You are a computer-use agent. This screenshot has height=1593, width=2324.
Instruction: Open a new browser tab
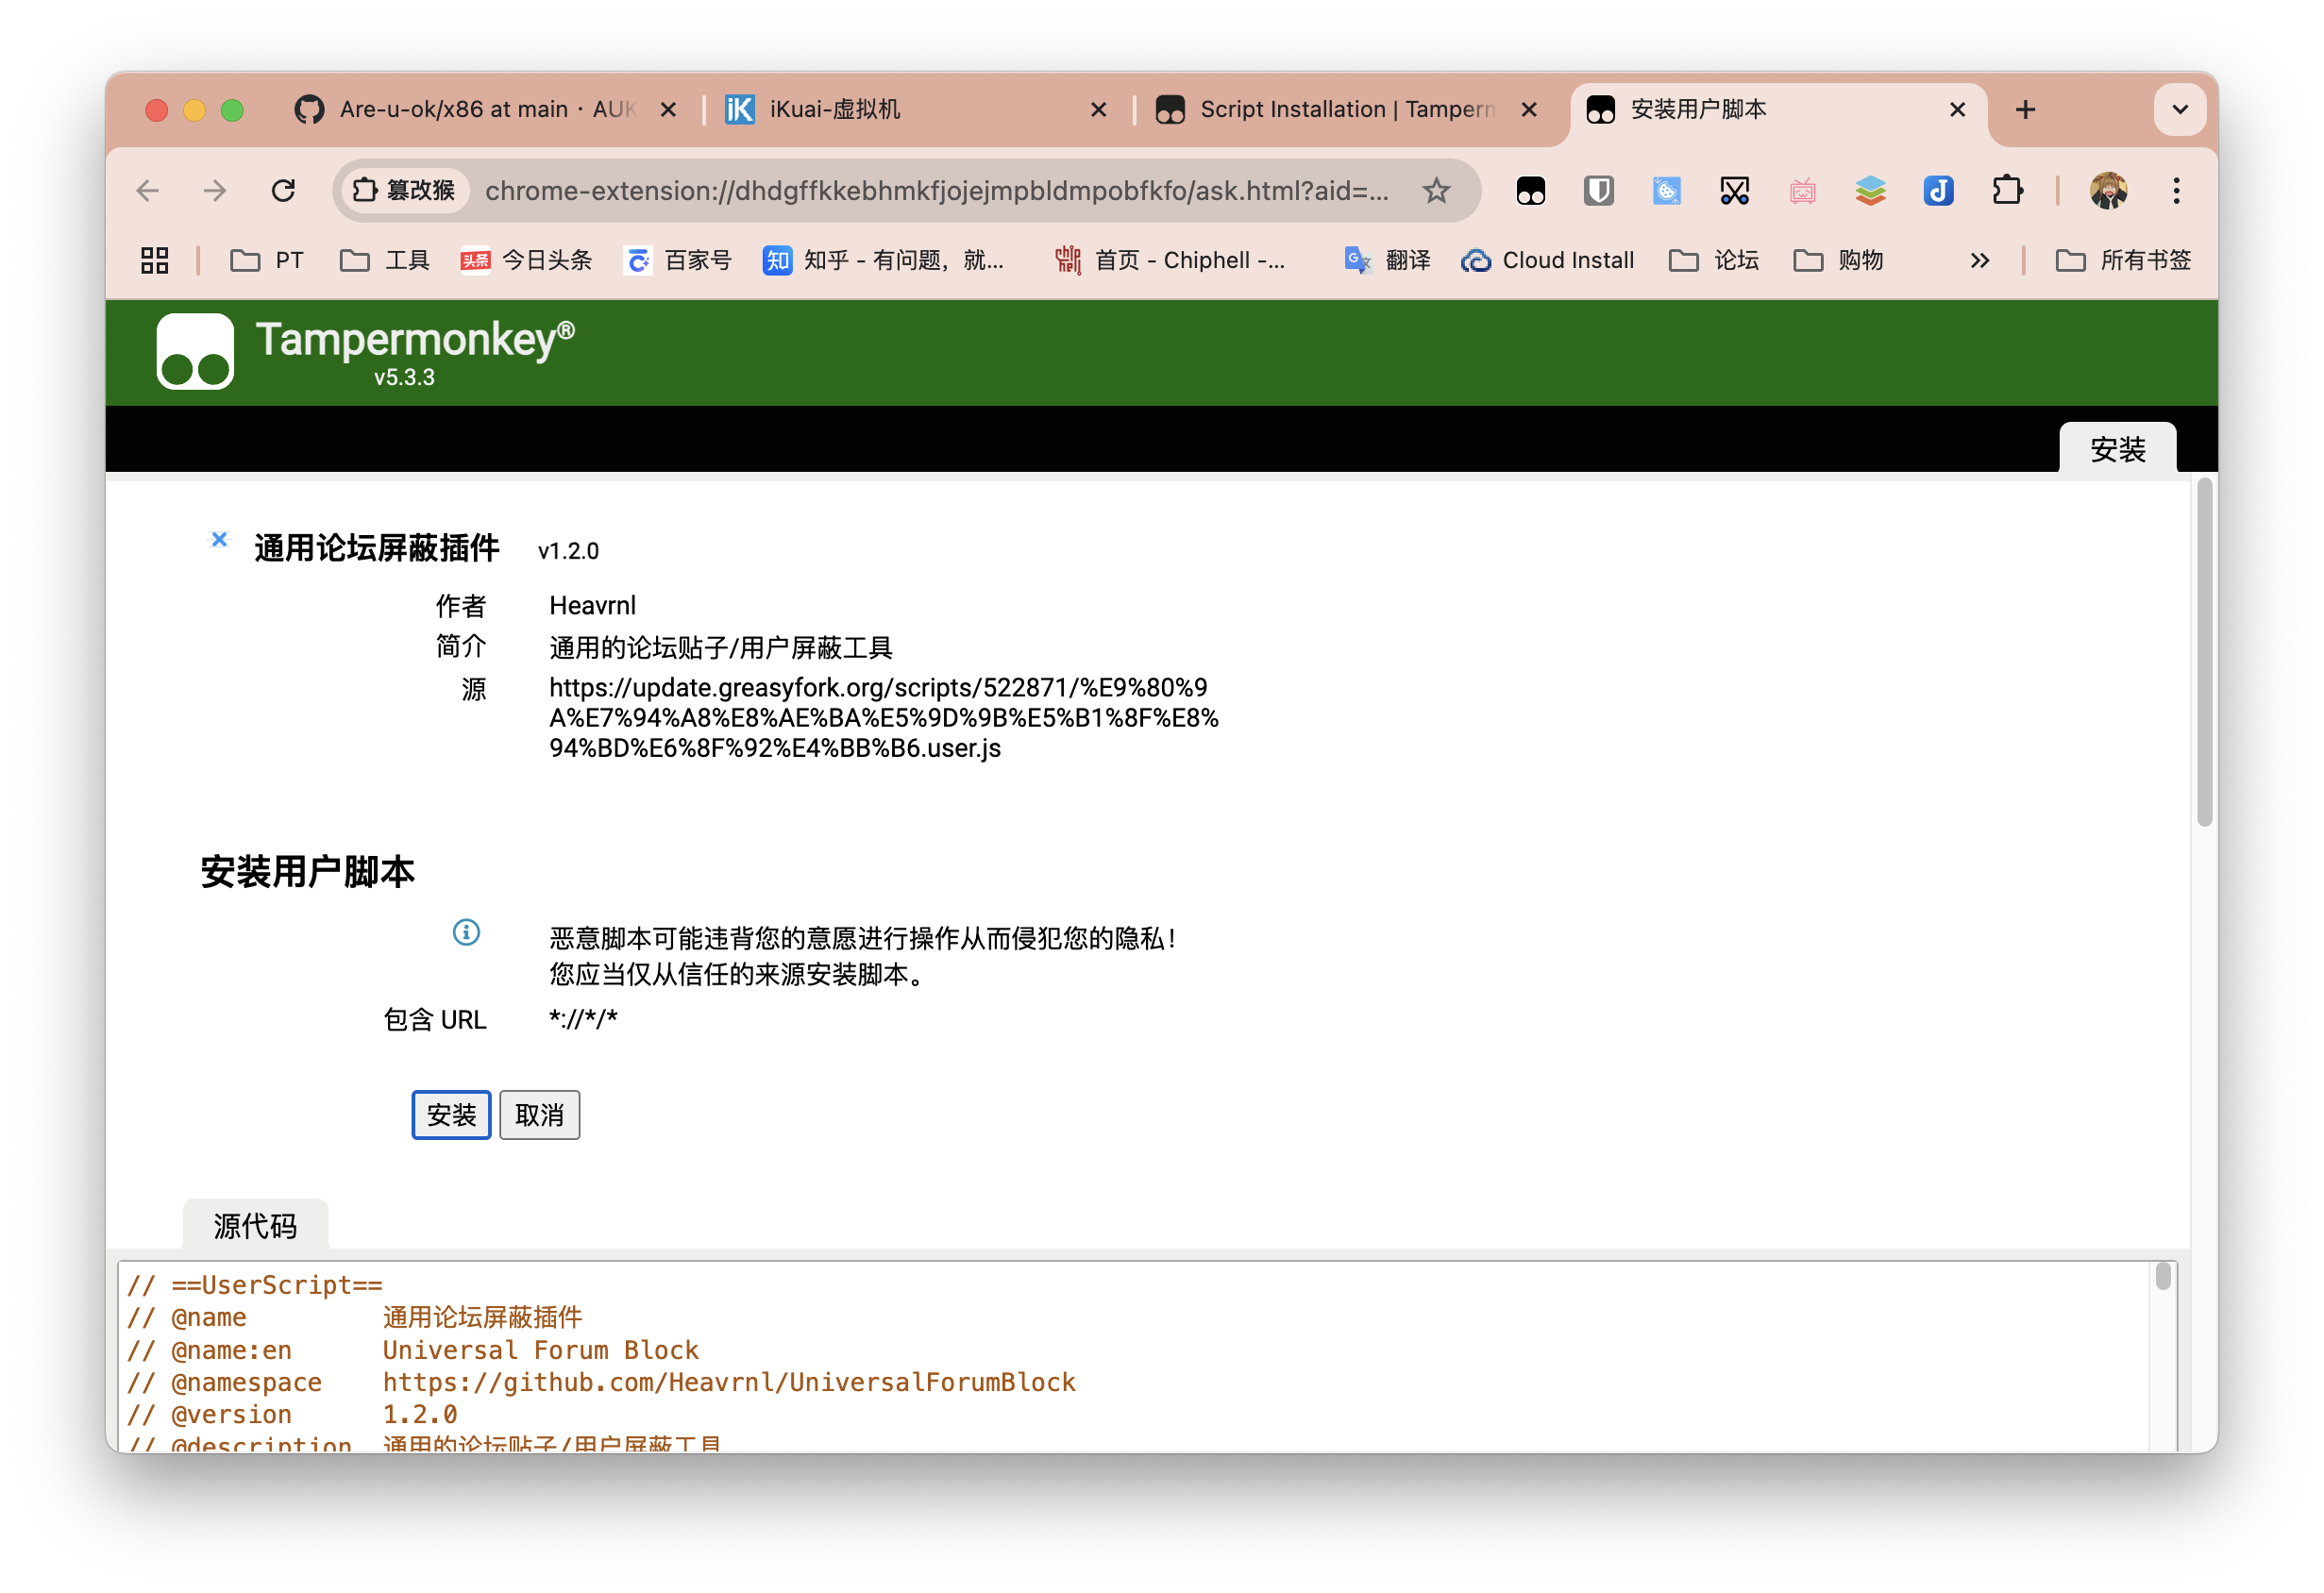tap(2025, 109)
